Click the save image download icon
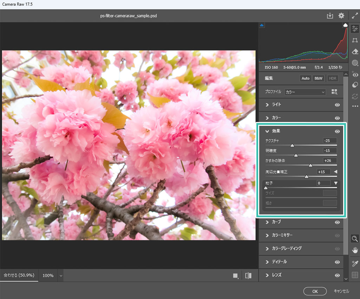This screenshot has width=360, height=299. [x=330, y=16]
